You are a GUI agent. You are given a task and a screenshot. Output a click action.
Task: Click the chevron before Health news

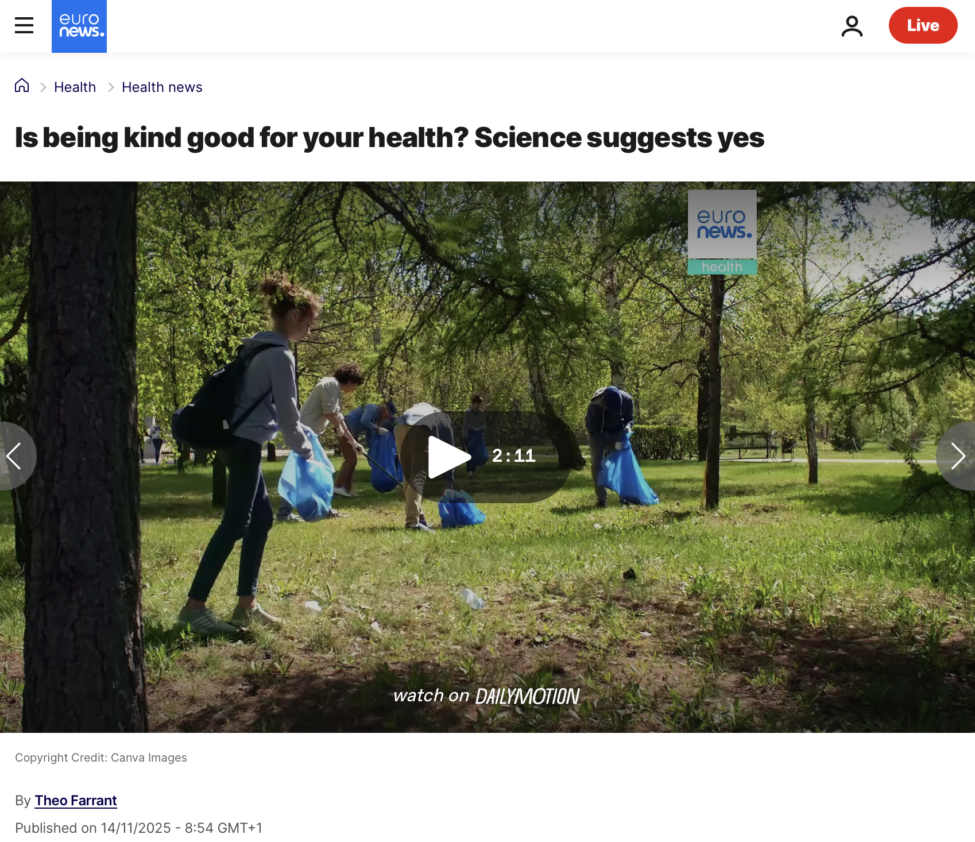click(111, 87)
